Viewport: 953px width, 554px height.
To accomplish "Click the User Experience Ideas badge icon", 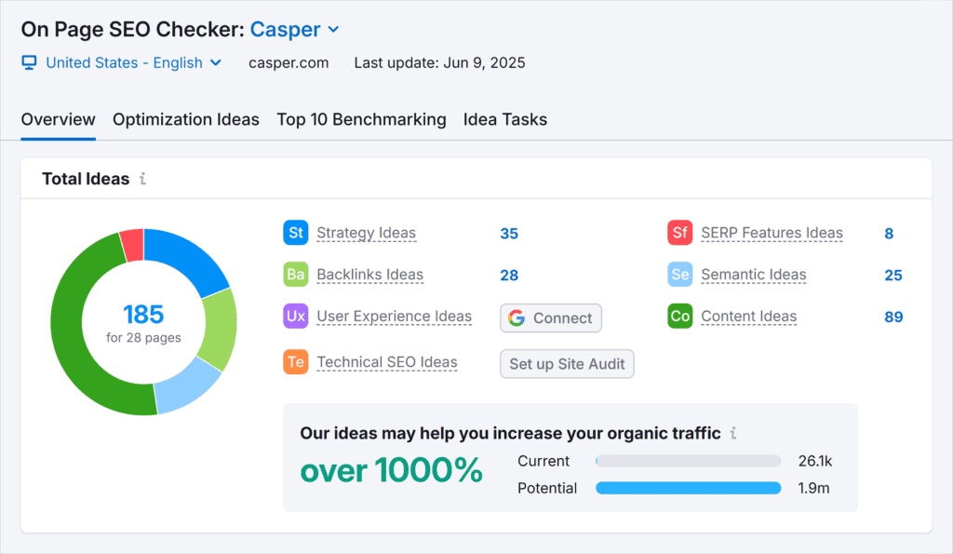I will 295,317.
